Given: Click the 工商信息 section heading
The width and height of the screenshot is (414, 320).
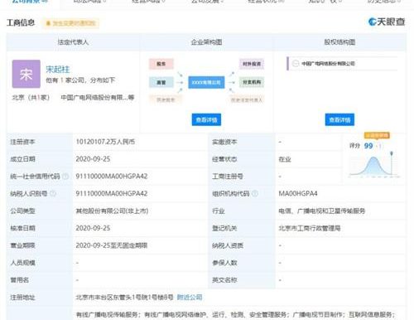Looking at the screenshot, I should pyautogui.click(x=21, y=22).
